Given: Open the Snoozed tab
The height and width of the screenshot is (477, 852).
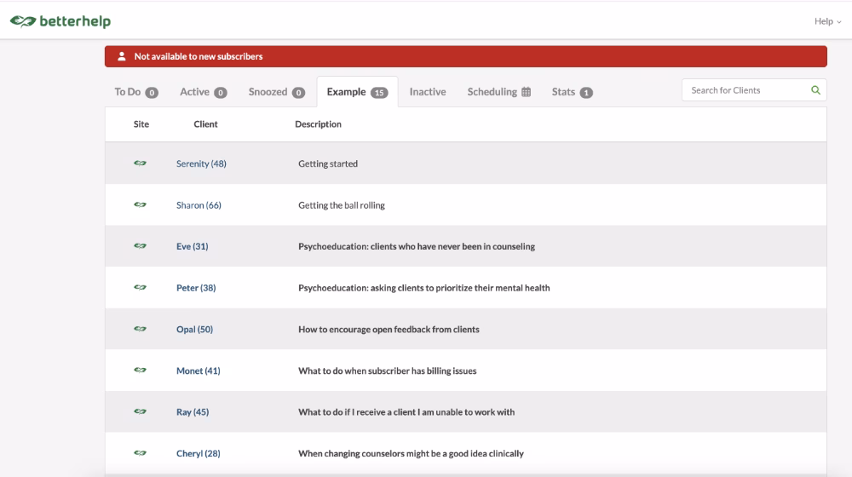Looking at the screenshot, I should (277, 92).
